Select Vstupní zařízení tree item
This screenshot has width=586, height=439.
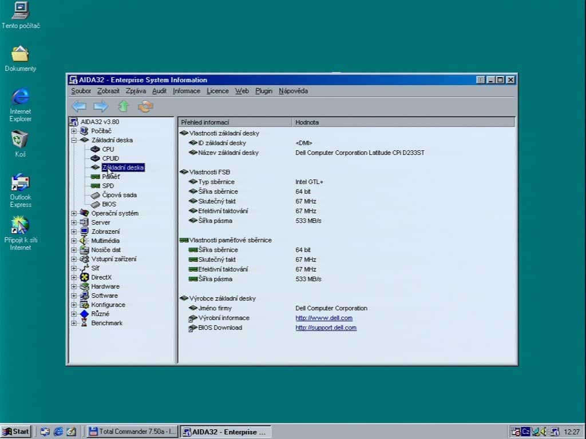coord(114,259)
